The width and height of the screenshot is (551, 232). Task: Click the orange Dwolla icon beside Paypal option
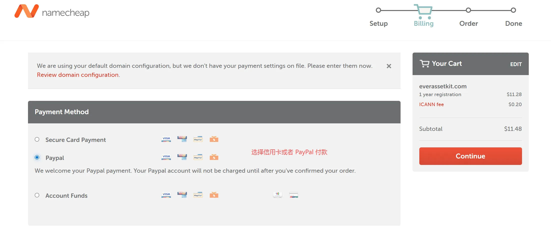(214, 157)
